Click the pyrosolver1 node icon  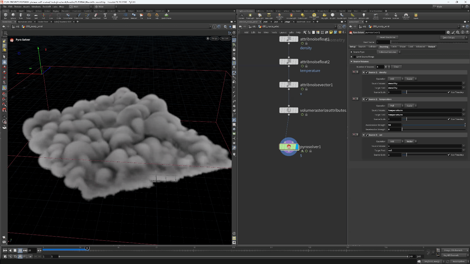[289, 147]
